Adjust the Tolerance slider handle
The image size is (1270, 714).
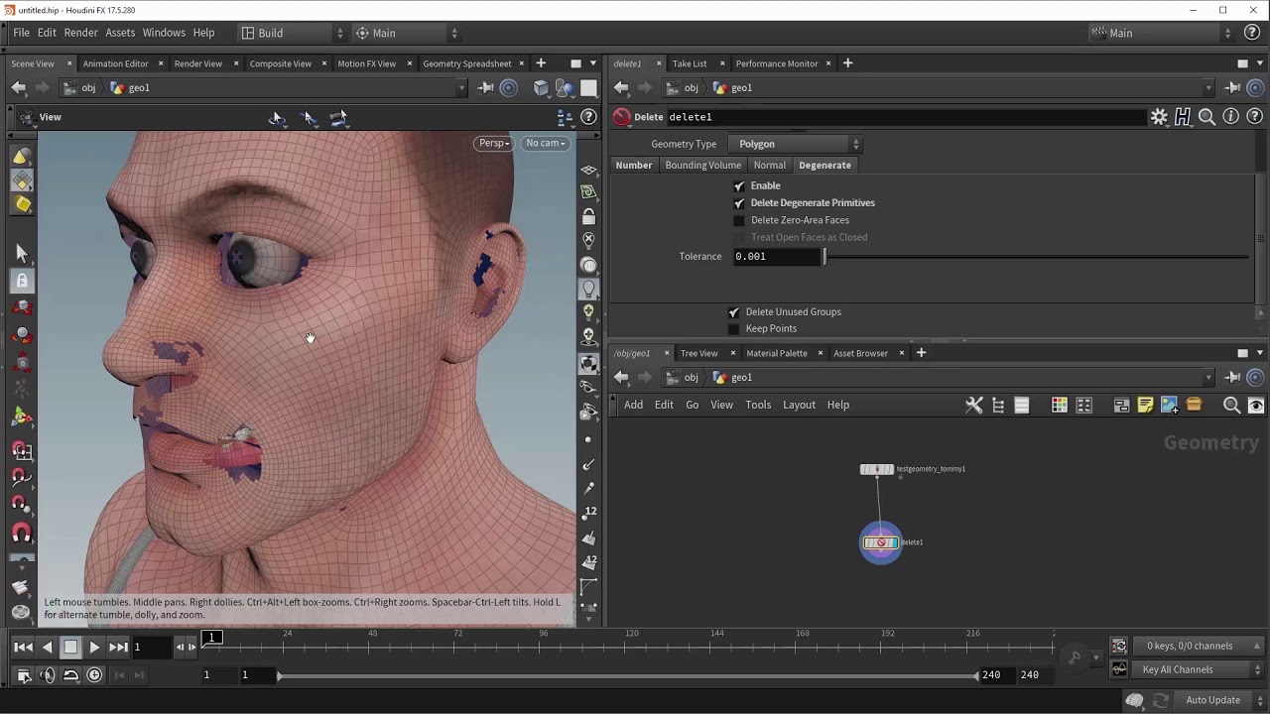[x=825, y=257]
